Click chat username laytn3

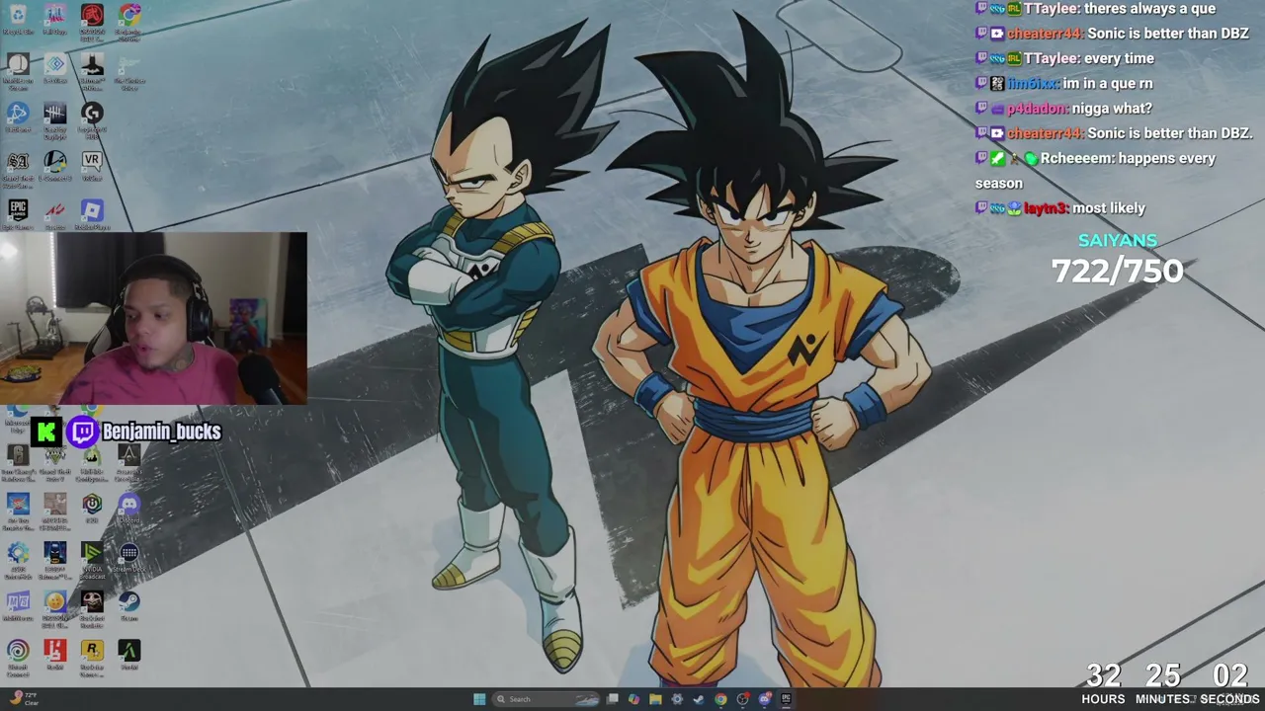point(1045,208)
